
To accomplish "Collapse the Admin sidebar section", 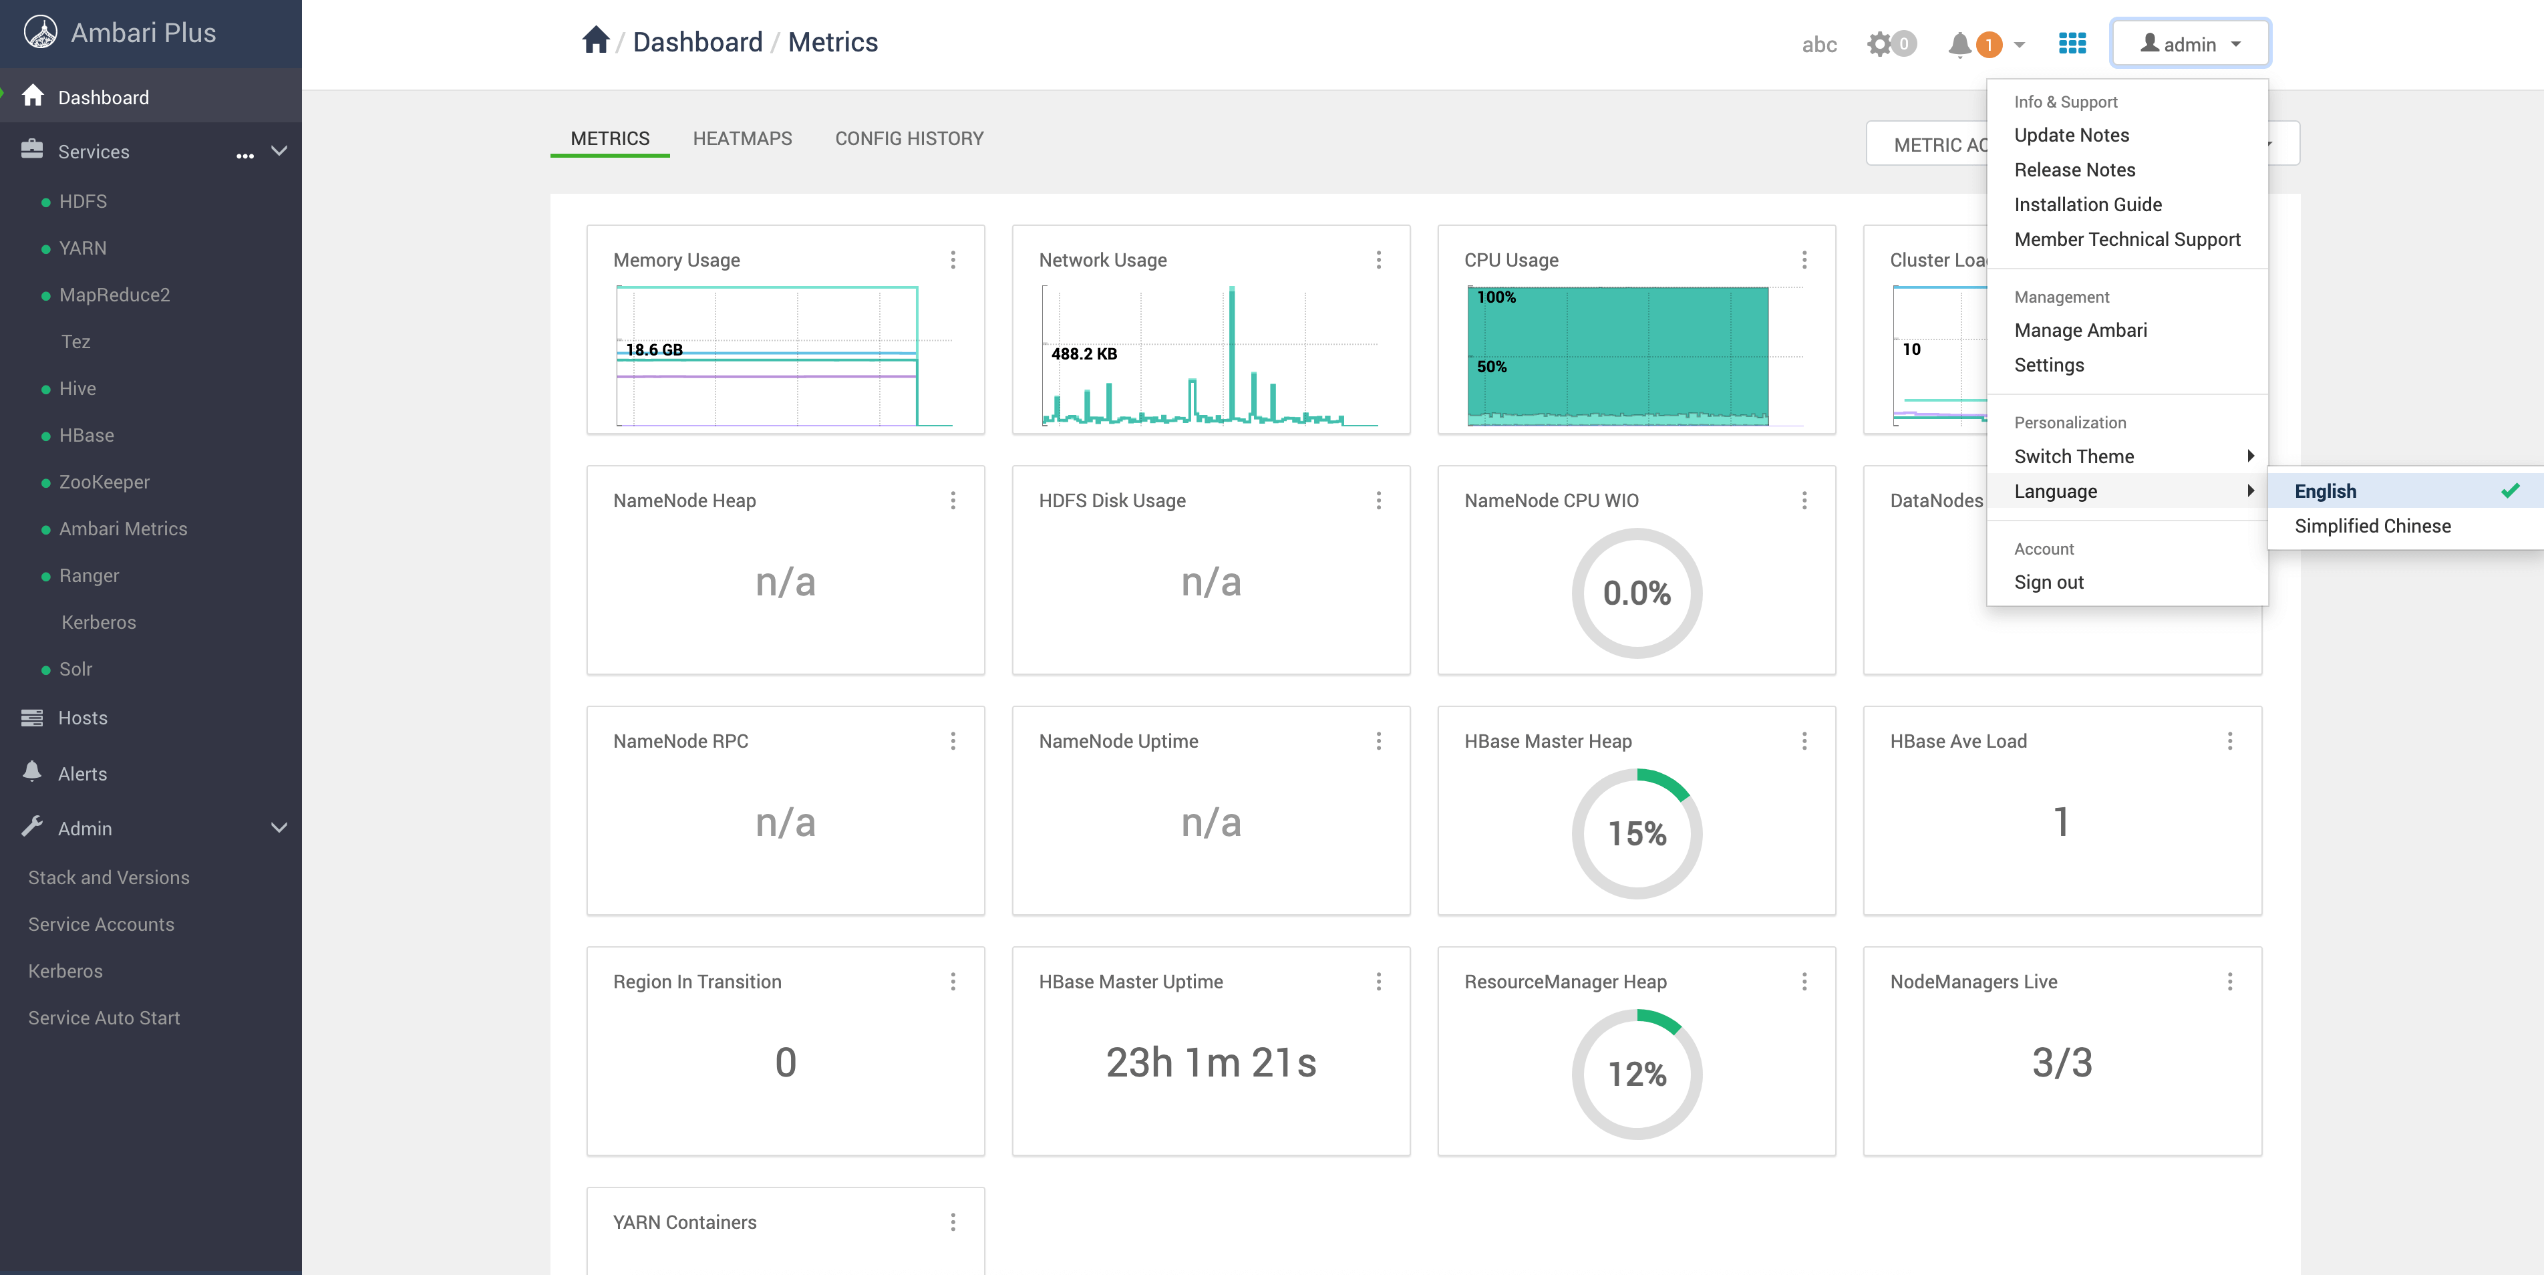I will (x=279, y=828).
